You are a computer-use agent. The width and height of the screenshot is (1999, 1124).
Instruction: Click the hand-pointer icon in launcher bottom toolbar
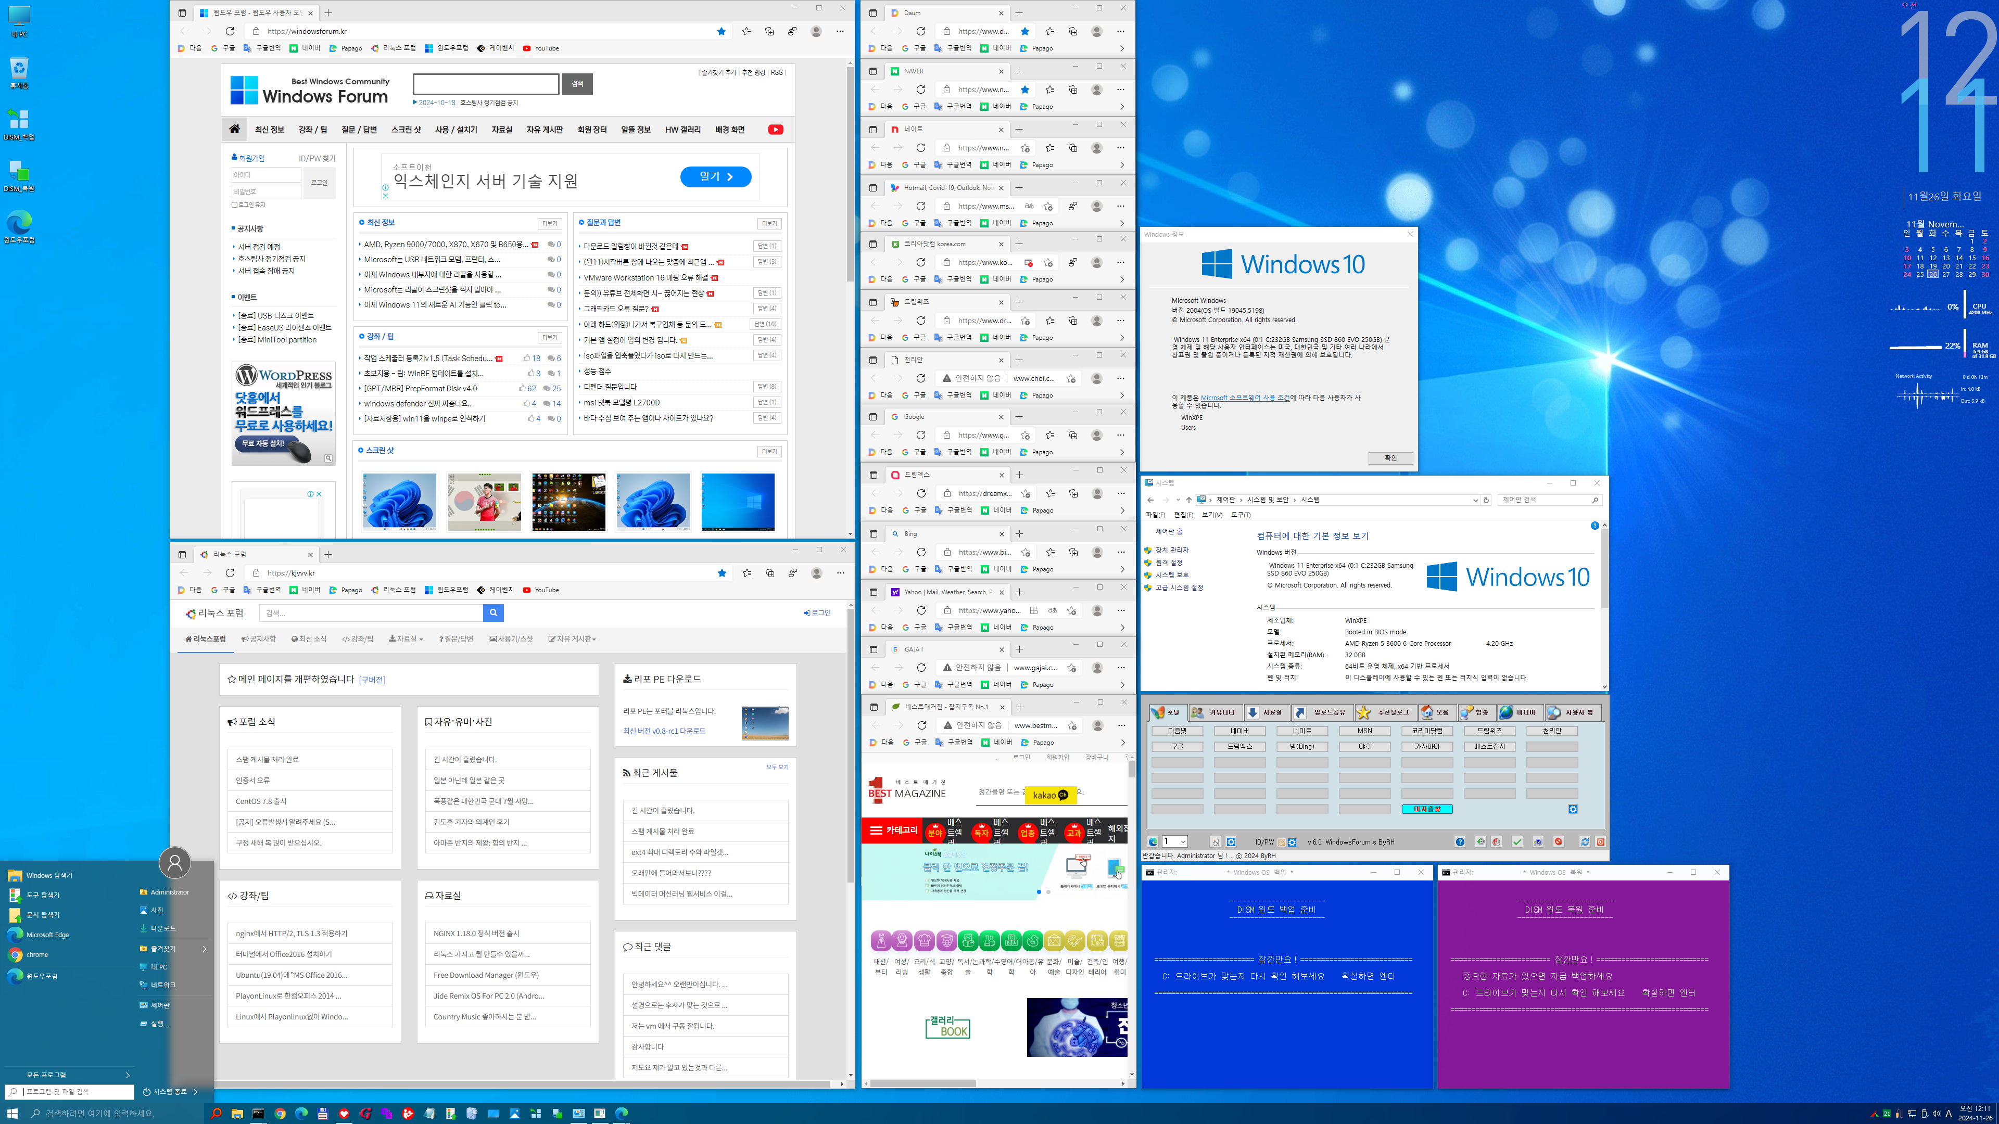tap(1215, 841)
